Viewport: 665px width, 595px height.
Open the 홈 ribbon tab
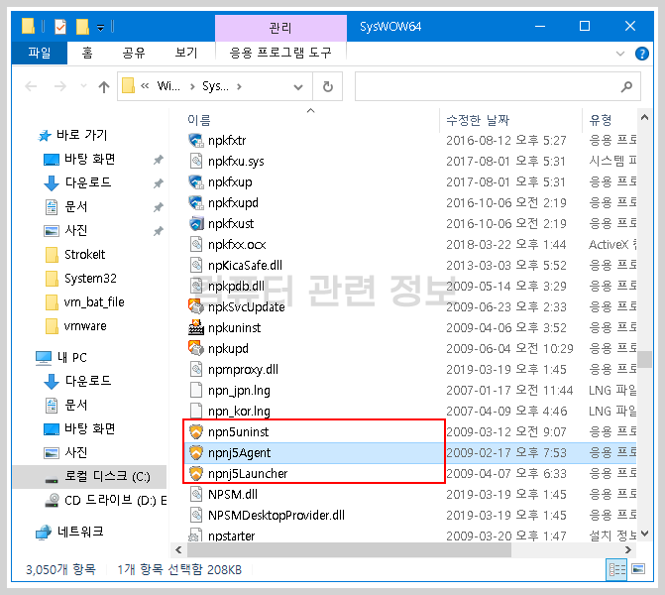[87, 53]
